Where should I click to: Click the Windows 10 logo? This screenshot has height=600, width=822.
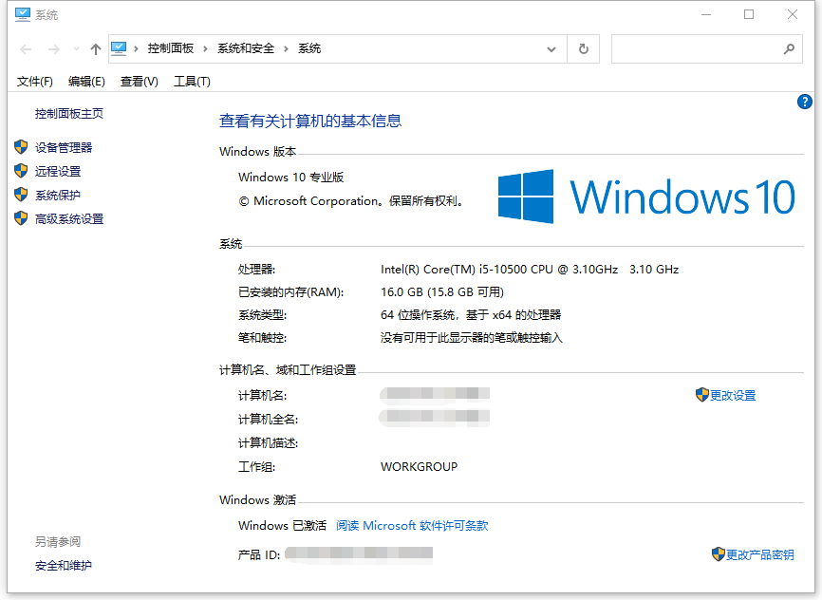646,197
